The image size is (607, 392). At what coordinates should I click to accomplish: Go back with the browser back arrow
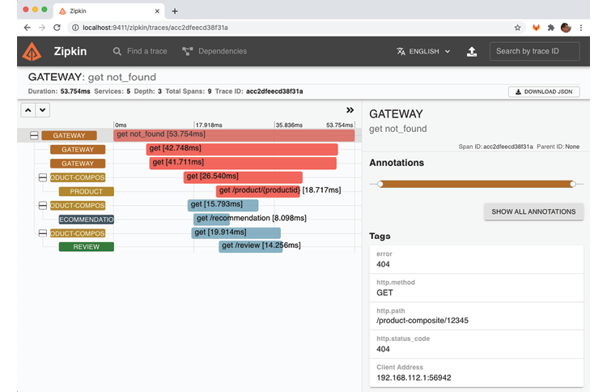click(x=27, y=28)
